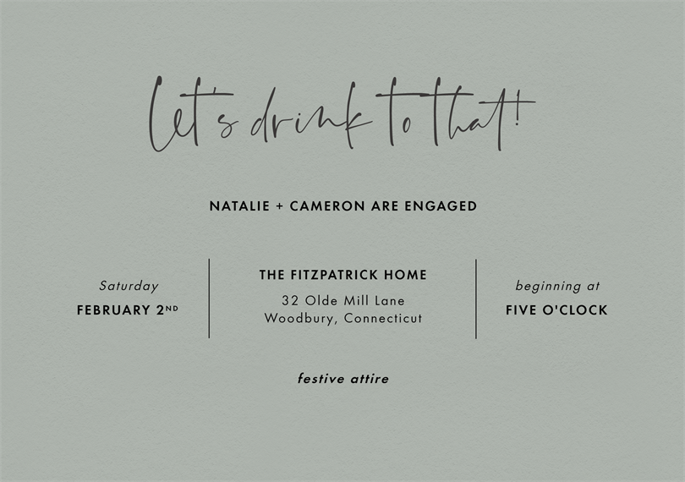
Task: Click the "festive attire" dress code line
Action: tap(342, 379)
